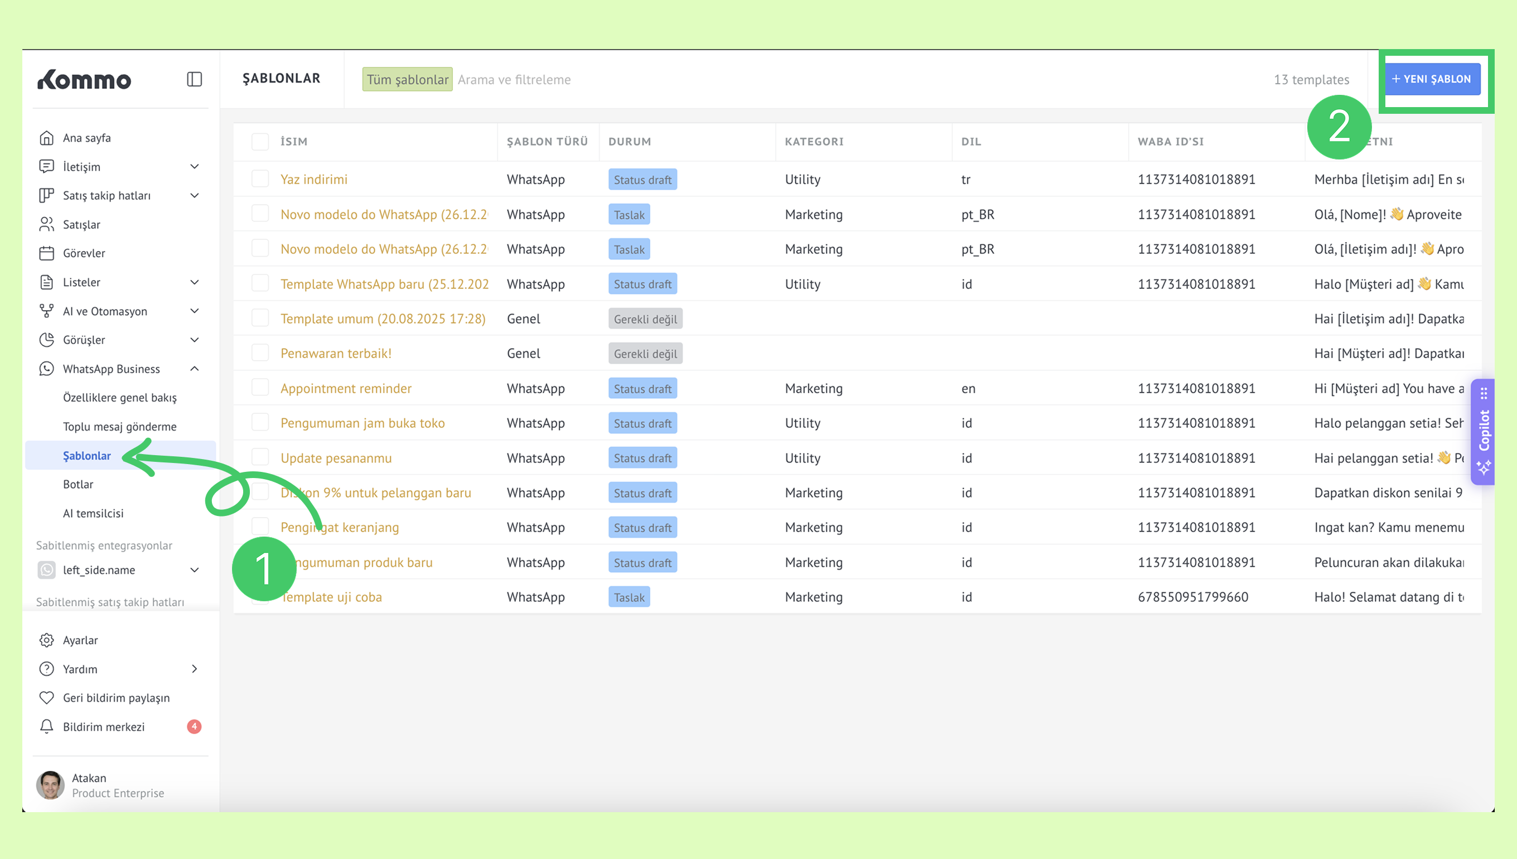This screenshot has height=859, width=1517.
Task: Click the Geri bildirim heart icon
Action: 47,697
